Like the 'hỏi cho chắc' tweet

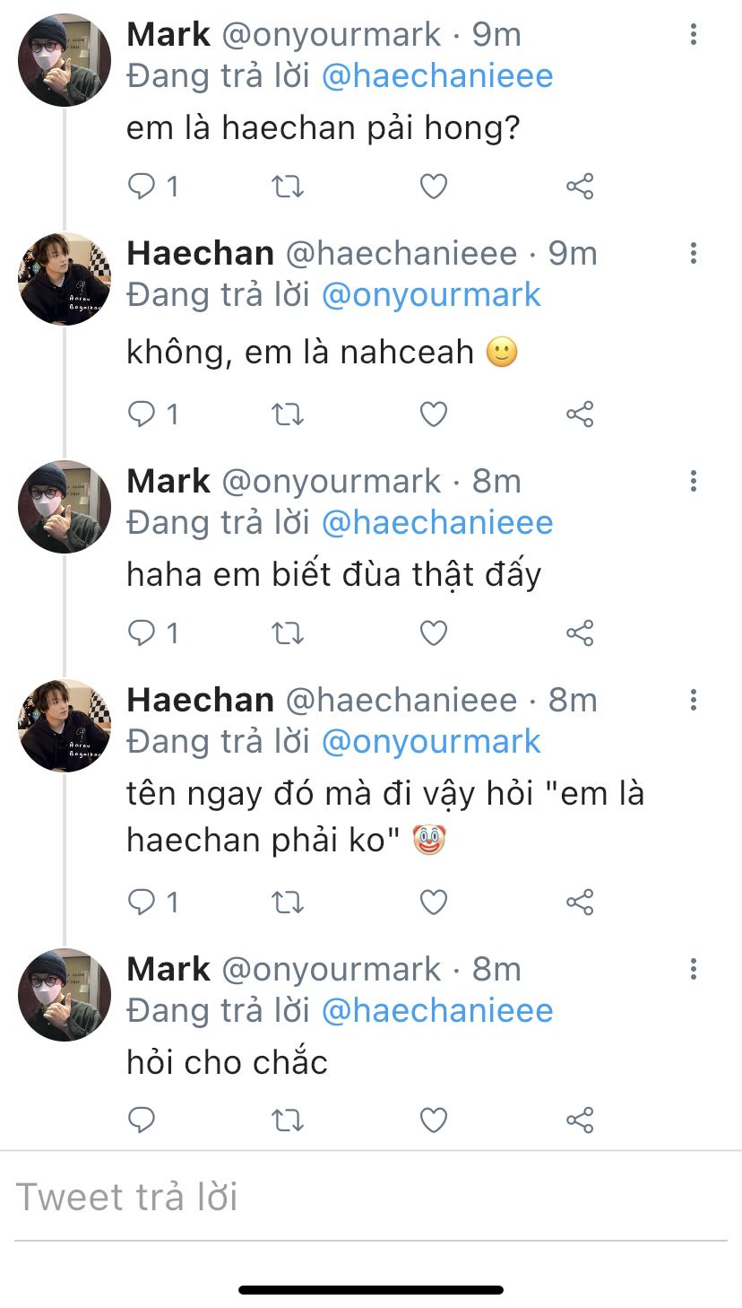pyautogui.click(x=434, y=1121)
